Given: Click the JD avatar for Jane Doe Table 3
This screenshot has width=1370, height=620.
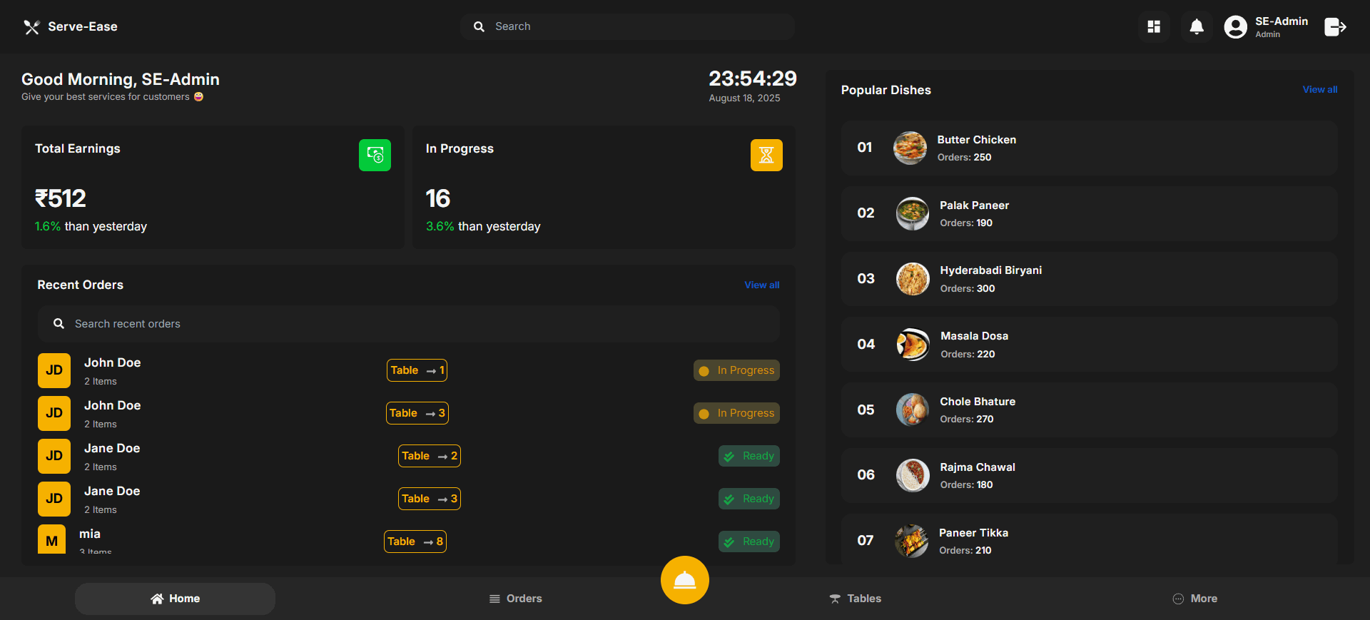Looking at the screenshot, I should tap(54, 499).
